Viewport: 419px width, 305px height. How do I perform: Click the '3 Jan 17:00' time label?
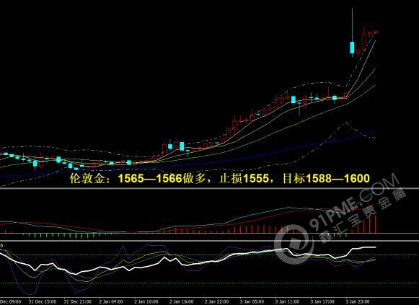323,301
